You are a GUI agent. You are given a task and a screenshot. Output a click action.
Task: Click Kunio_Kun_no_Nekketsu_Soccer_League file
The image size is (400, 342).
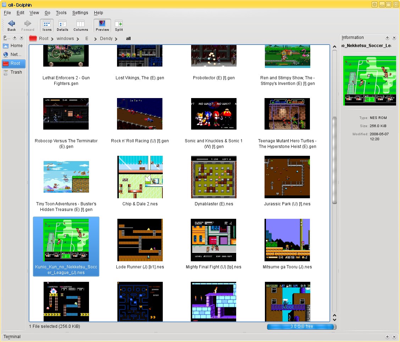[66, 246]
